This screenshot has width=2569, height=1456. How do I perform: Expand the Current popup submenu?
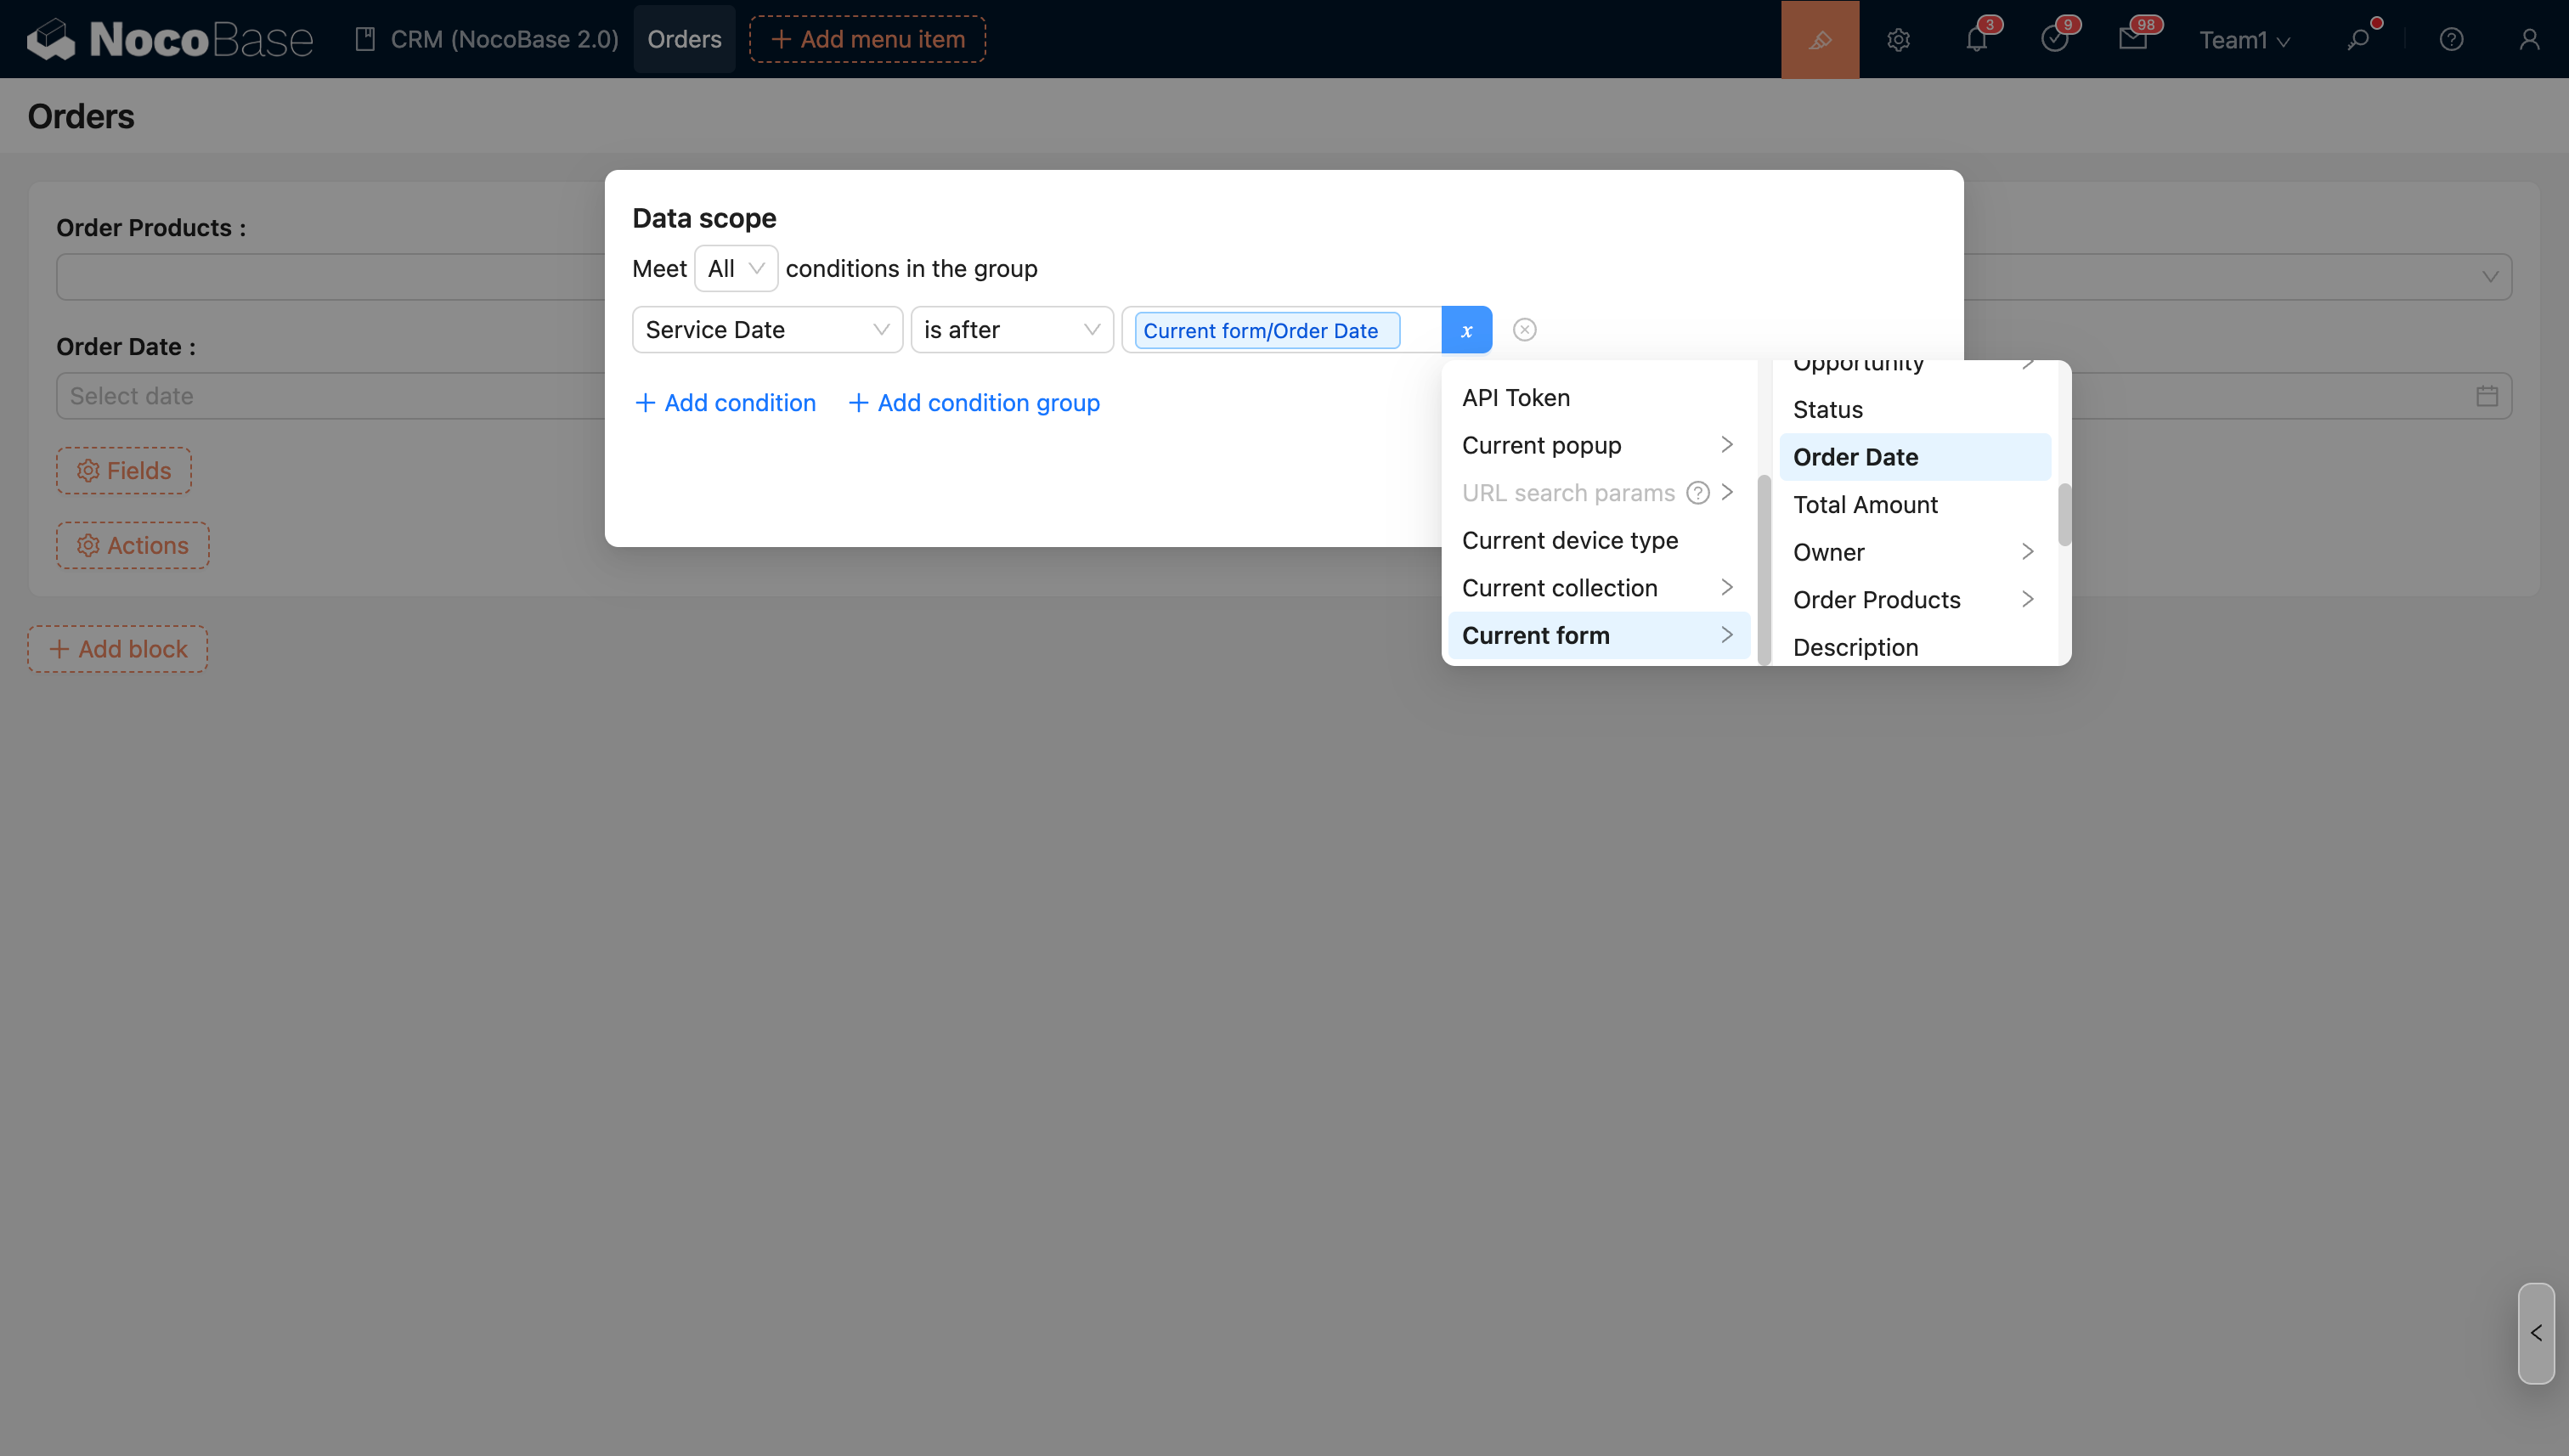click(x=1597, y=445)
